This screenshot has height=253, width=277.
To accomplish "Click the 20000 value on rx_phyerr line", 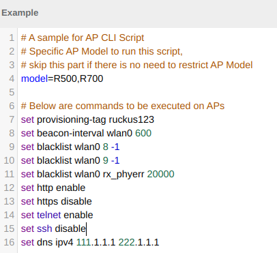I will (161, 174).
